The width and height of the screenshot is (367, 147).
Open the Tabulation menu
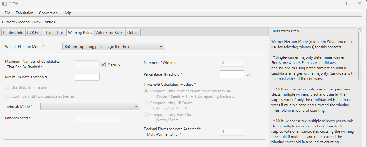pos(25,13)
